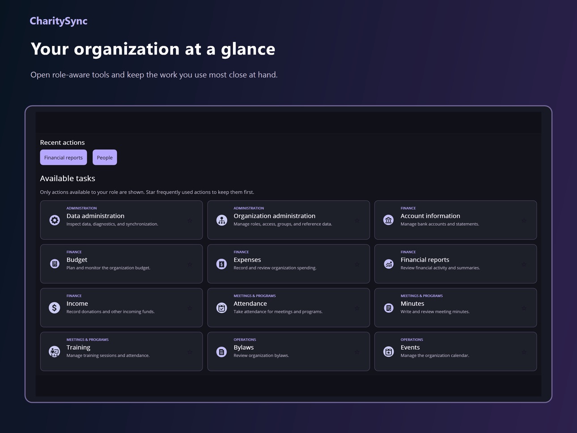Click the Bylaws document icon
Screen dimensions: 577x433
(221, 352)
